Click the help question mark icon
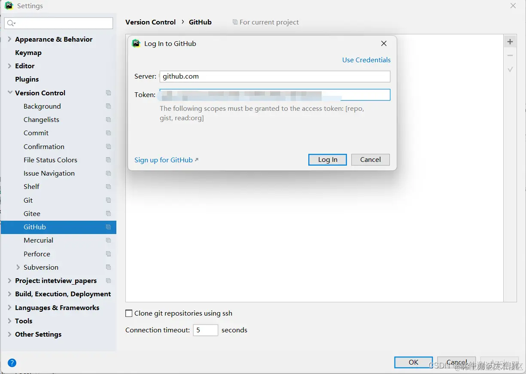526x374 pixels. pyautogui.click(x=12, y=363)
